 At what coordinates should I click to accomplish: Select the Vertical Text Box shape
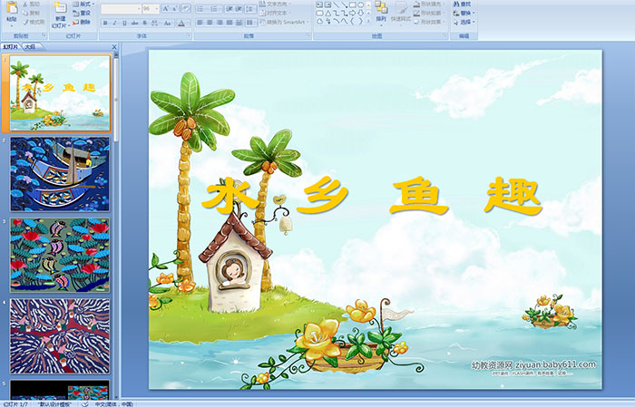tap(327, 5)
